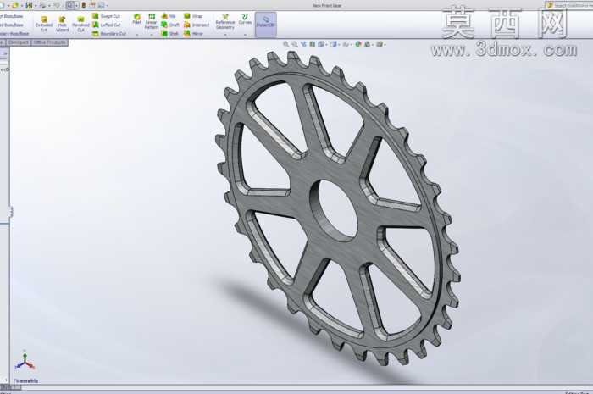Screen dimensions: 593x394
Task: Open the Hide/Show Items dropdown arrow
Action: 351,45
